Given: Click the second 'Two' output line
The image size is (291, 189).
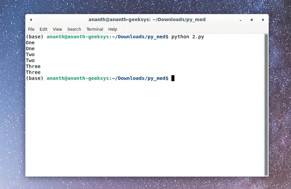Looking at the screenshot, I should [30, 60].
